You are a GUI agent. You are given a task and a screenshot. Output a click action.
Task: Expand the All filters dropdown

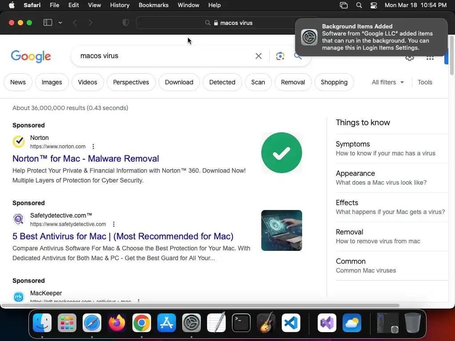pyautogui.click(x=387, y=82)
